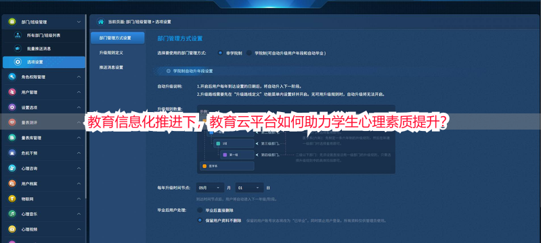Click the 部门/班级管理 sidebar icon
The width and height of the screenshot is (541, 243).
[x=12, y=22]
